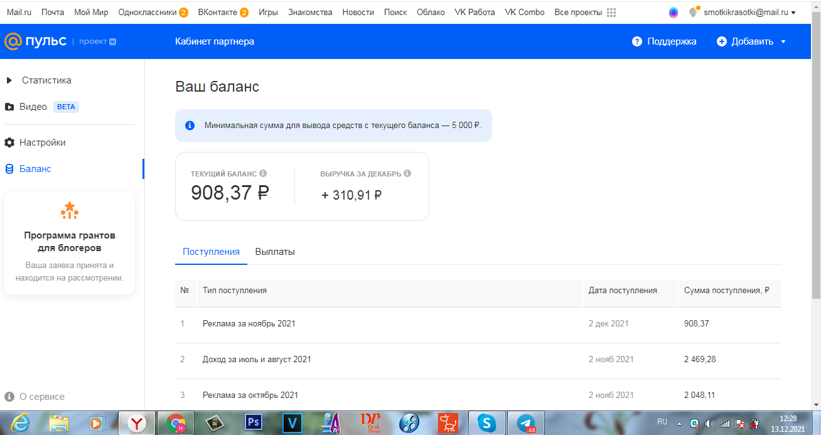Image resolution: width=821 pixels, height=435 pixels.
Task: Open Игры in top navigation
Action: (268, 12)
